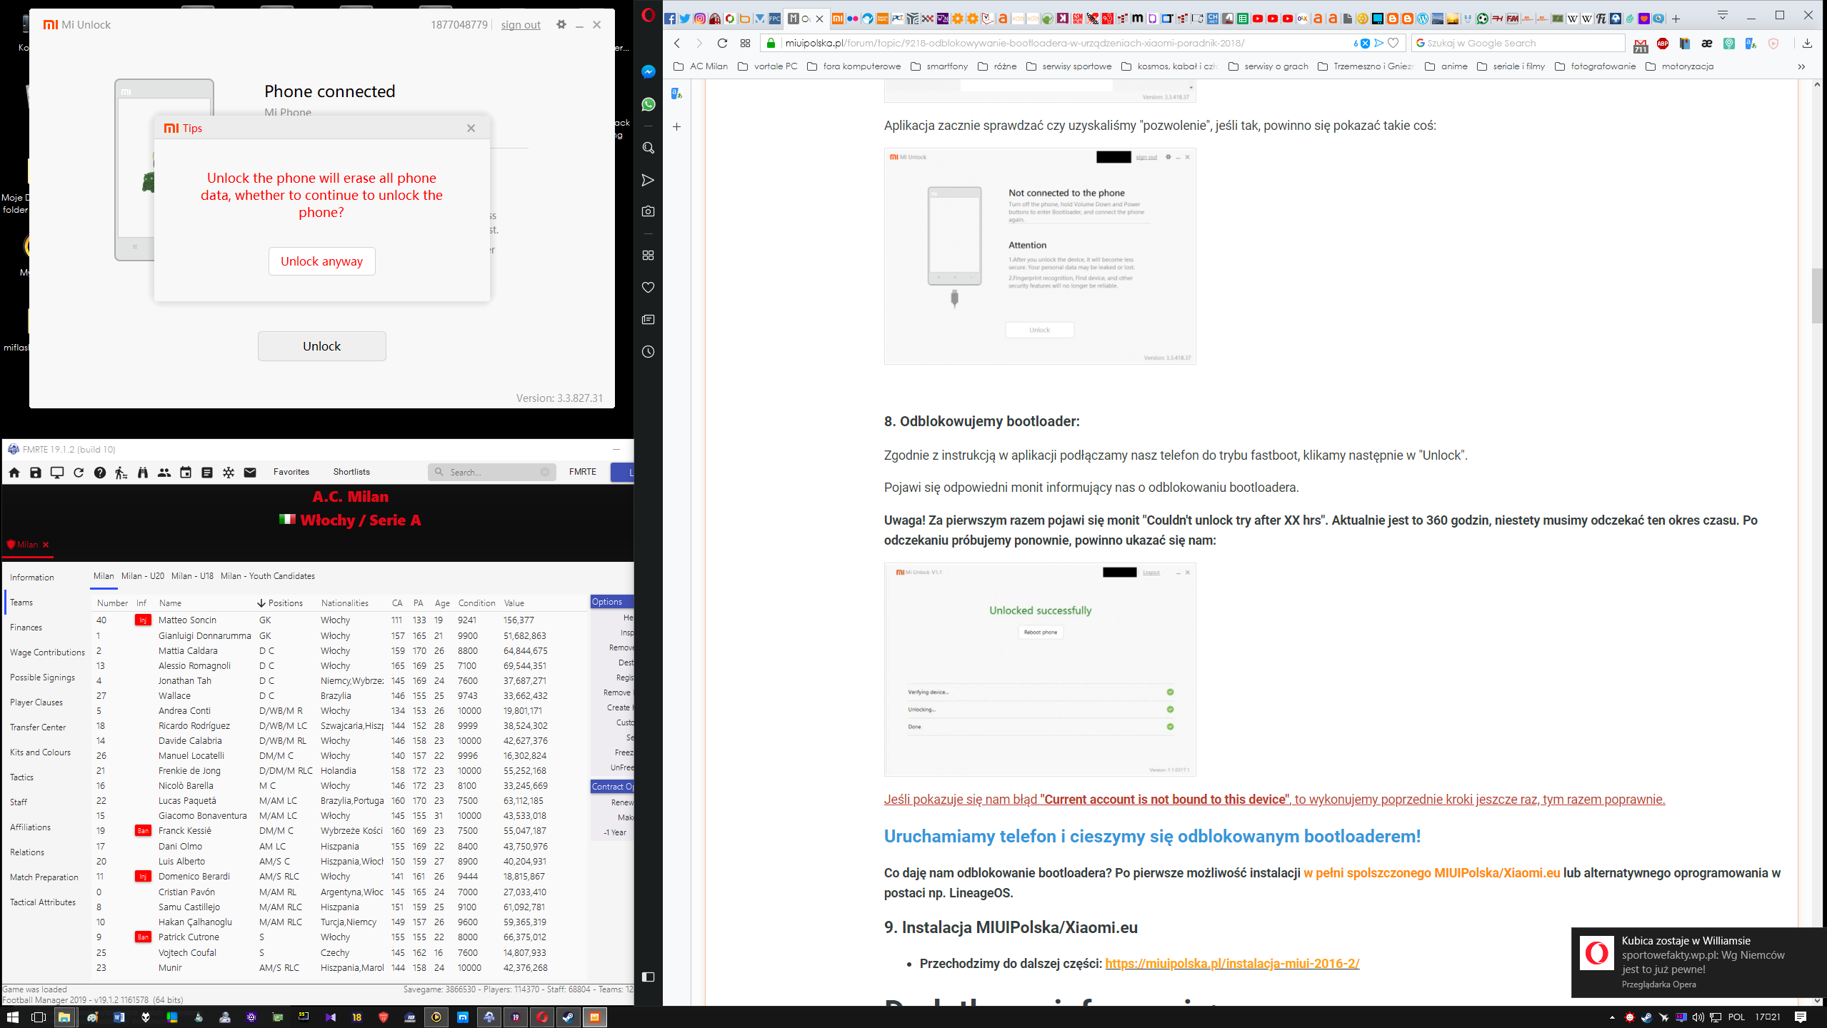
Task: Expand hidden bookmarks bar overflow chevron
Action: tap(1801, 66)
